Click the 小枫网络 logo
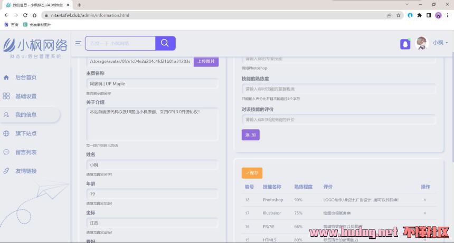The height and width of the screenshot is (243, 454). [x=35, y=46]
